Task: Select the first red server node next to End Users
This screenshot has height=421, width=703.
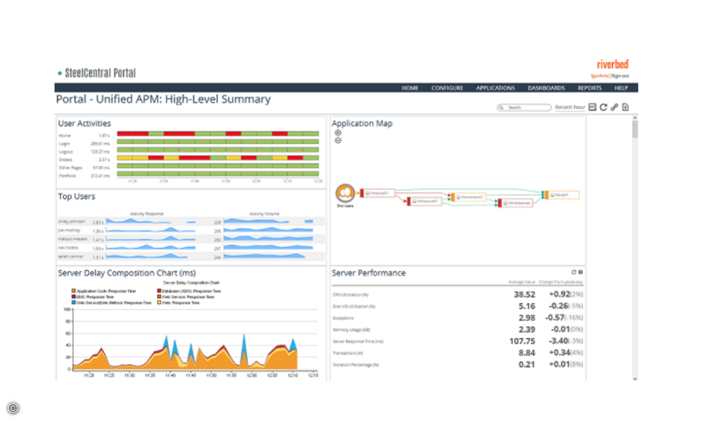Action: pos(378,192)
